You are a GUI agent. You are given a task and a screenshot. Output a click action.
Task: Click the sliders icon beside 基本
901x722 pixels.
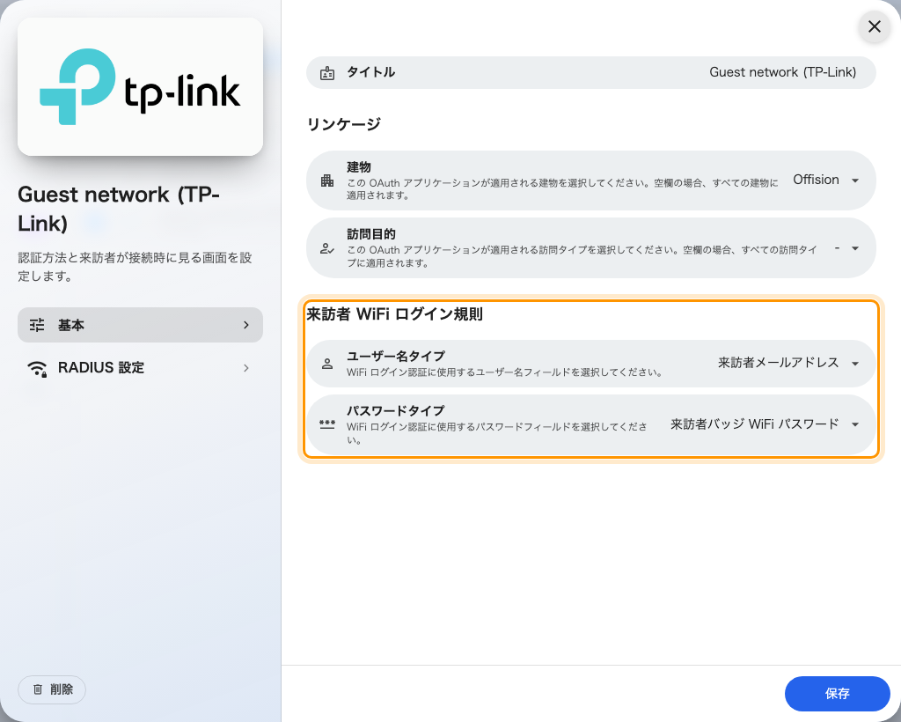37,325
